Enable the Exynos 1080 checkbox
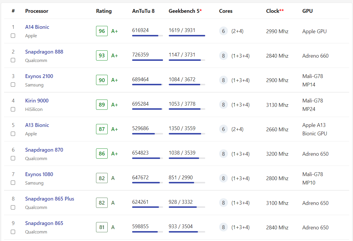353x241 pixels. (13, 183)
